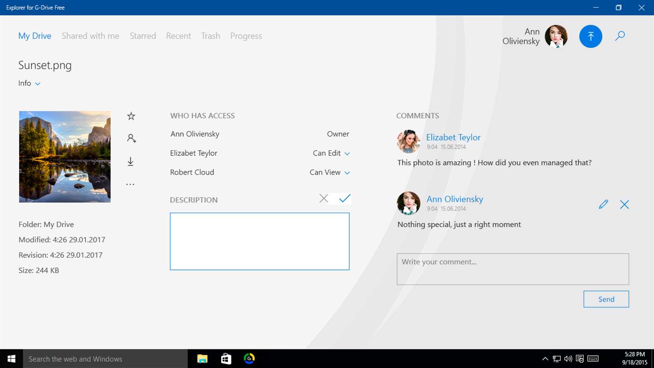Delete Ann Oliviensky's comment

click(x=624, y=204)
